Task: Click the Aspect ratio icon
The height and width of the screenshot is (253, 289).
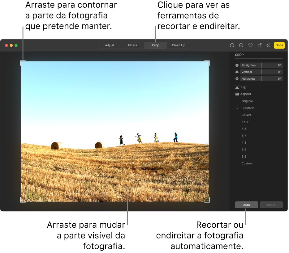Action: (238, 94)
